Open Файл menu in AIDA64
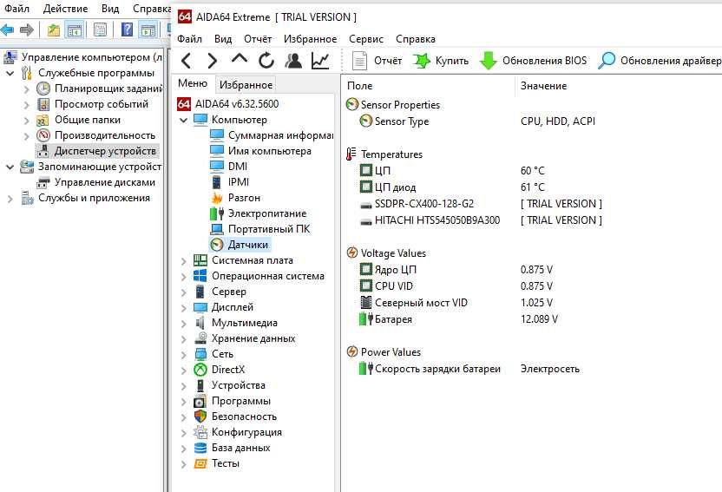The height and width of the screenshot is (492, 722). tap(189, 39)
